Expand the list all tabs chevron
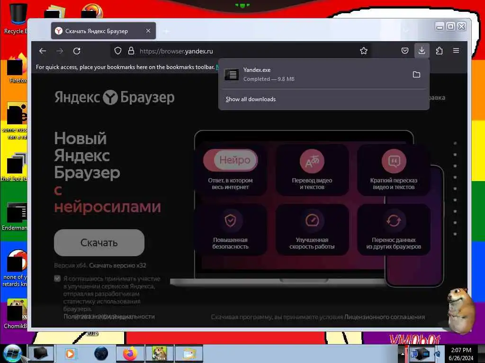 (406, 31)
